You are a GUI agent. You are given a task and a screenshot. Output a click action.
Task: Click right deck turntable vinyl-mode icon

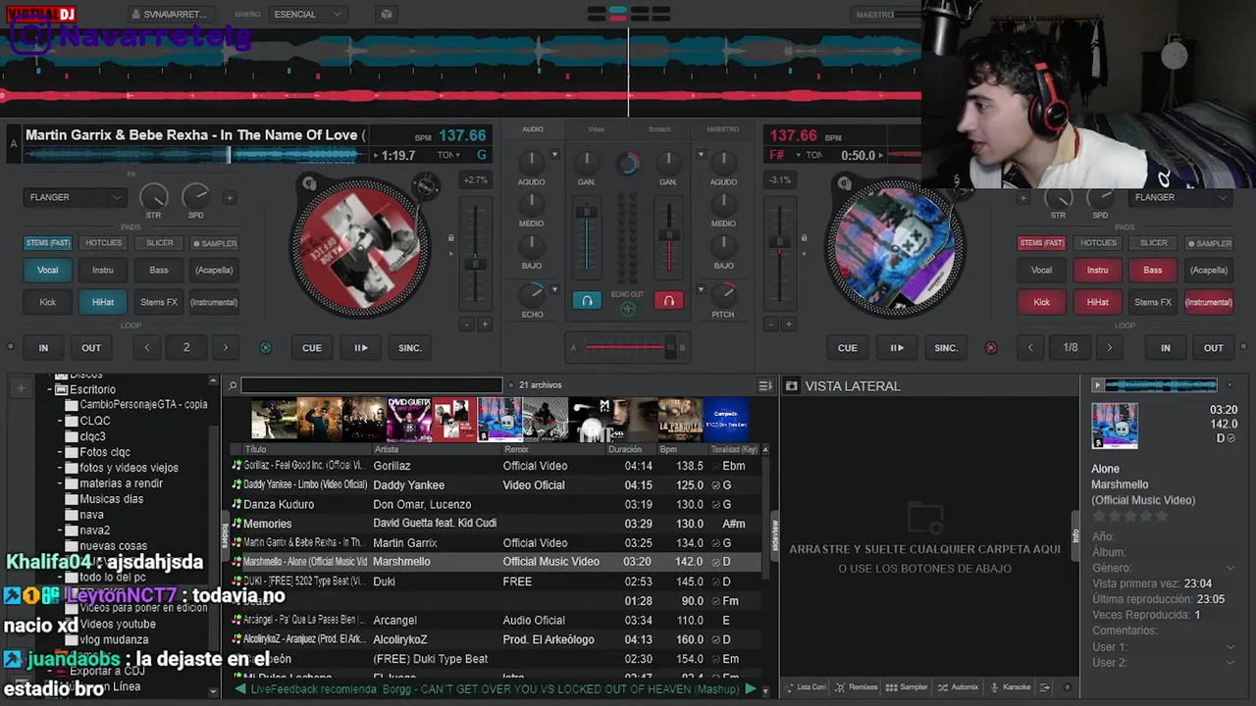843,183
